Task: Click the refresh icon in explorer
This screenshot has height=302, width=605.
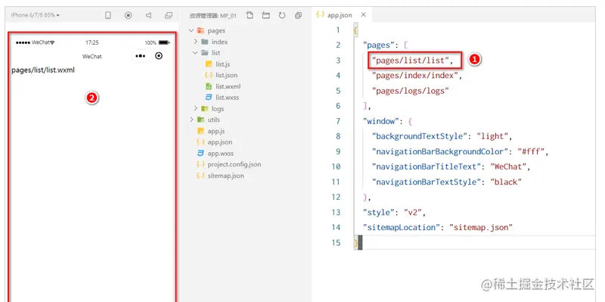Action: point(282,15)
